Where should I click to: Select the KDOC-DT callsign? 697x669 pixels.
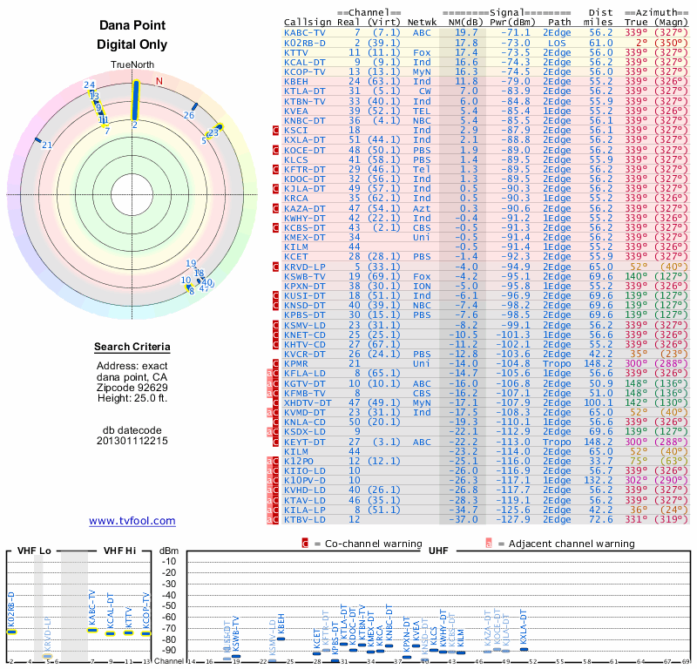click(305, 179)
